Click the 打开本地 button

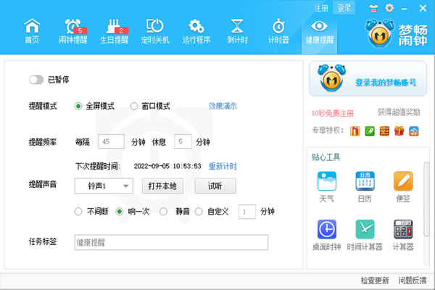pos(162,186)
